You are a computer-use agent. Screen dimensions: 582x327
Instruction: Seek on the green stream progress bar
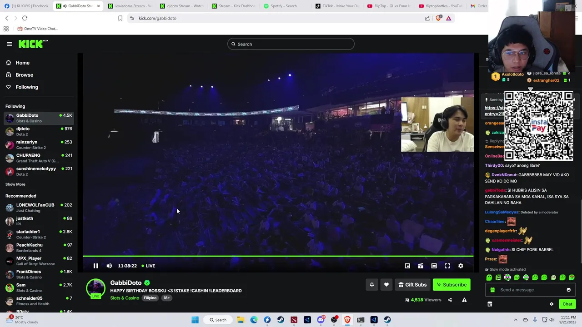click(278, 256)
